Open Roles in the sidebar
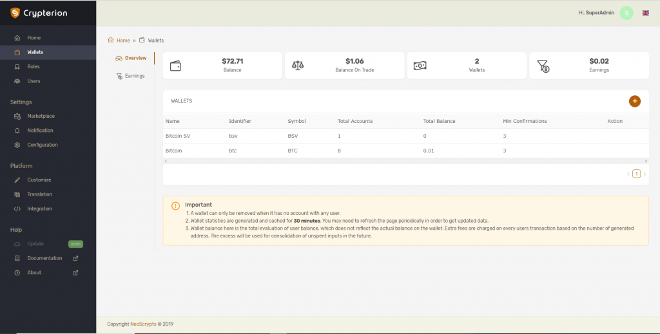 click(x=48, y=67)
